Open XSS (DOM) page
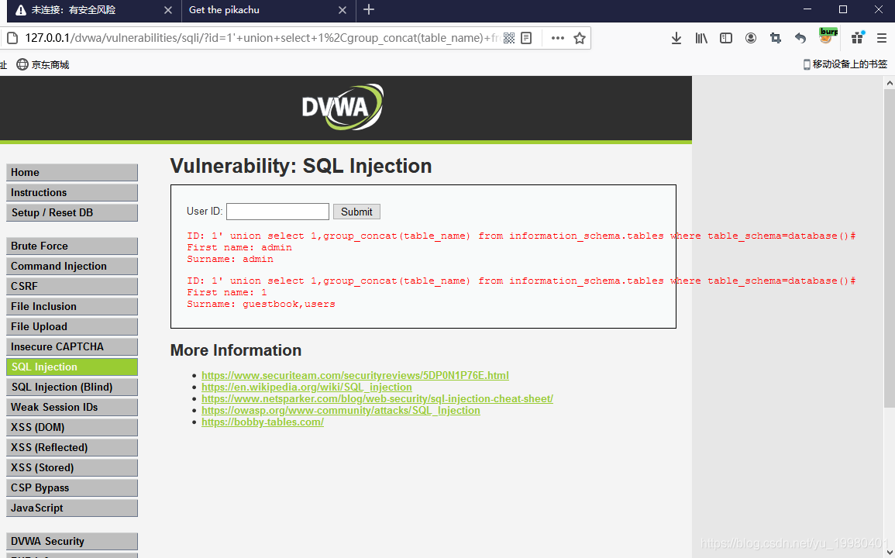Screen dimensions: 895x558 72,427
